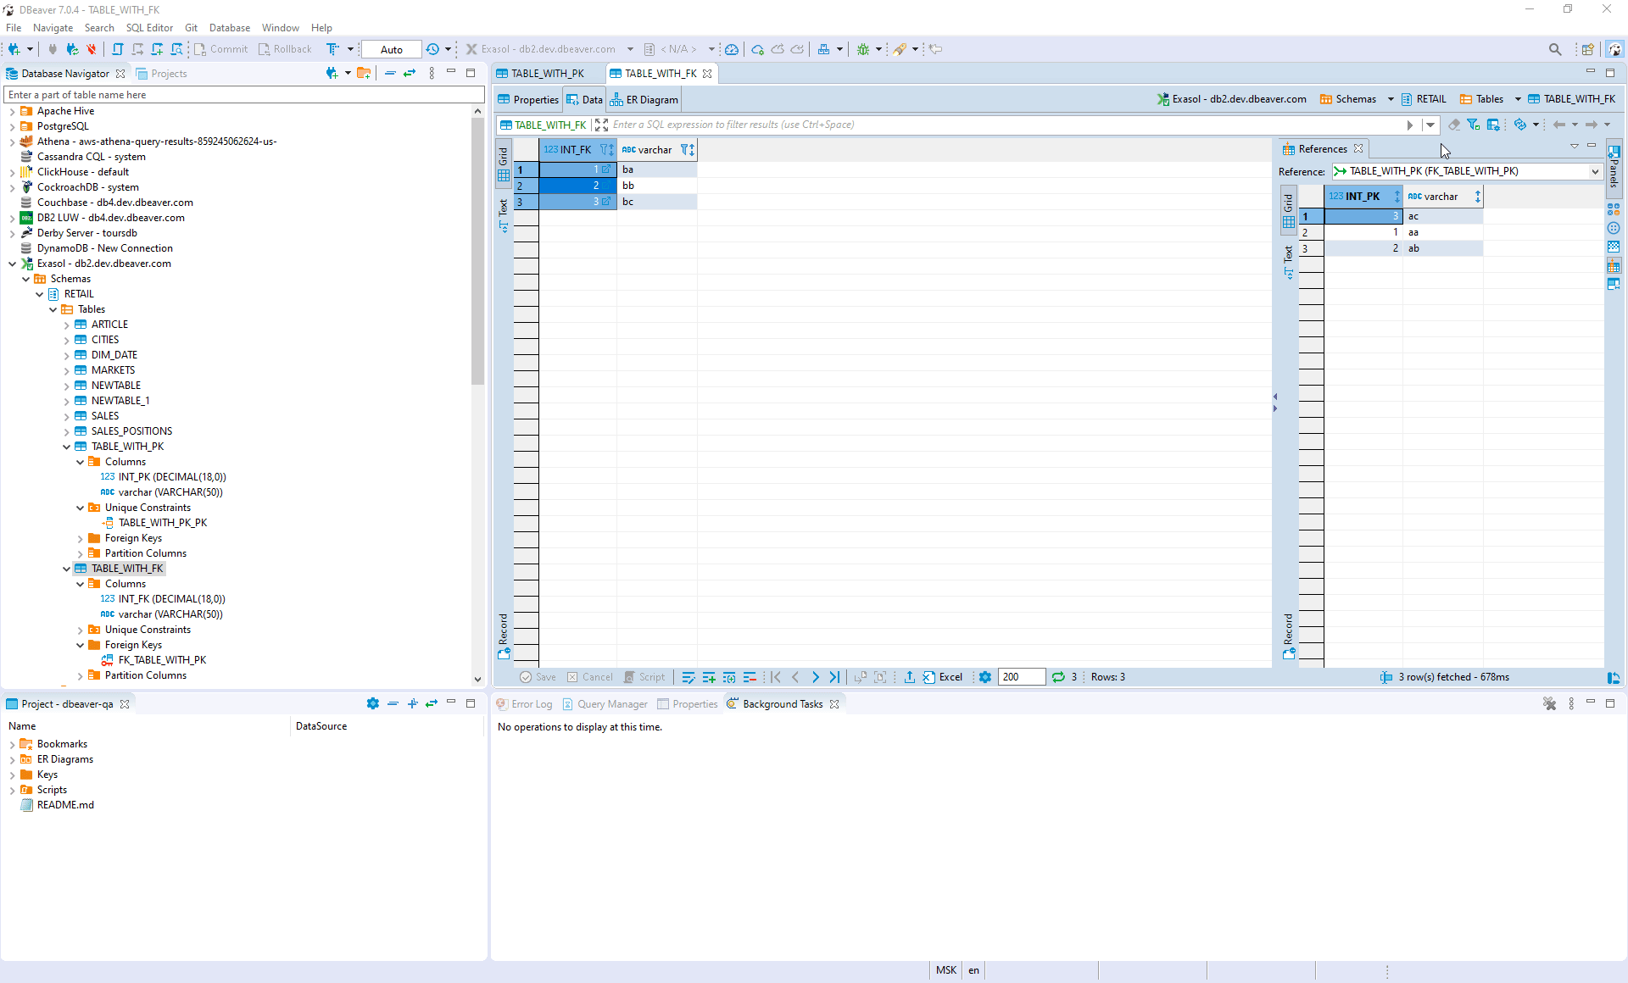This screenshot has height=983, width=1628.
Task: Duplicate current row using the grid toolbar icon
Action: [729, 677]
